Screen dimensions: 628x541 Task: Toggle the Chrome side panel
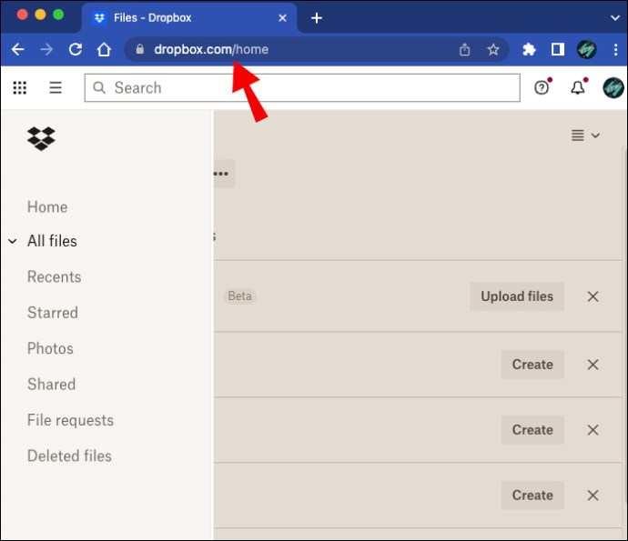click(x=558, y=50)
